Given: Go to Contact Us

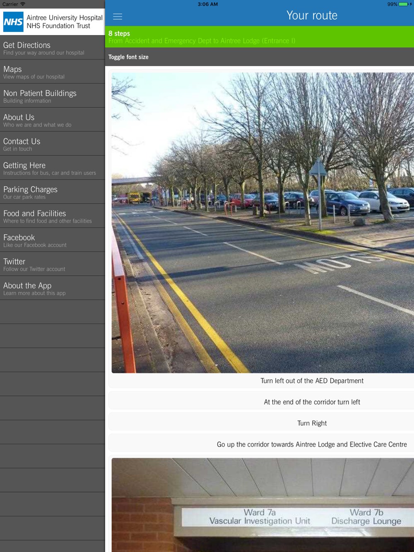Looking at the screenshot, I should (53, 144).
